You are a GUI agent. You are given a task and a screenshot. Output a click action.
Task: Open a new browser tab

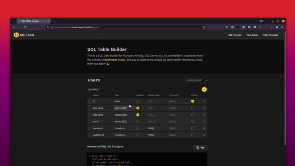(54, 21)
